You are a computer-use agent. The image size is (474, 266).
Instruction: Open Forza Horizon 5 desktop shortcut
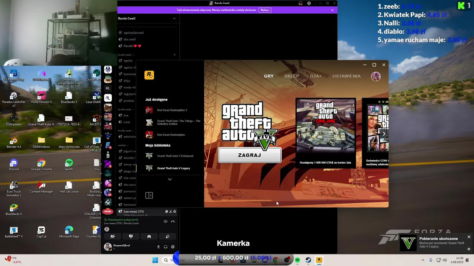(41, 98)
